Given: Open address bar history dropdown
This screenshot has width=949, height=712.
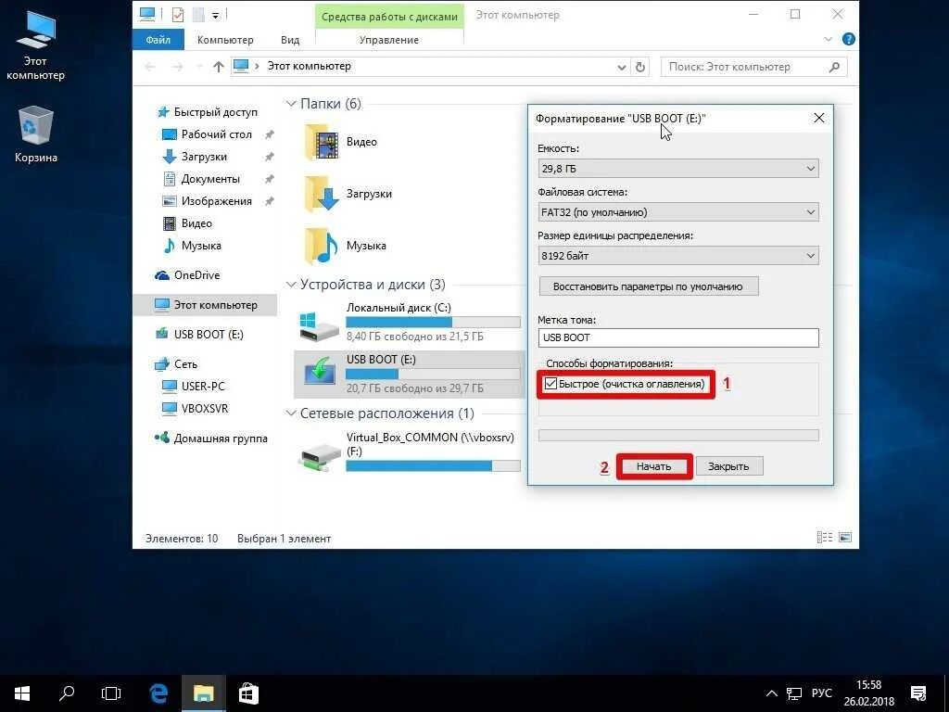Looking at the screenshot, I should tap(622, 67).
